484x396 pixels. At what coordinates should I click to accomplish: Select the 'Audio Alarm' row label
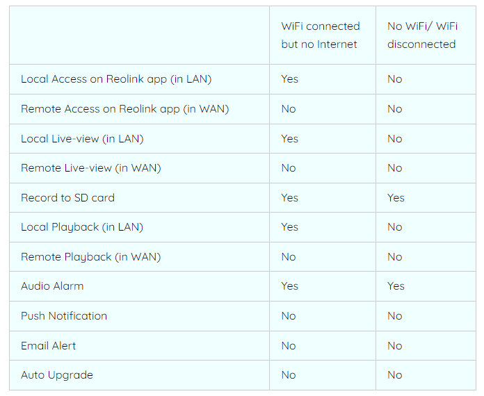52,286
